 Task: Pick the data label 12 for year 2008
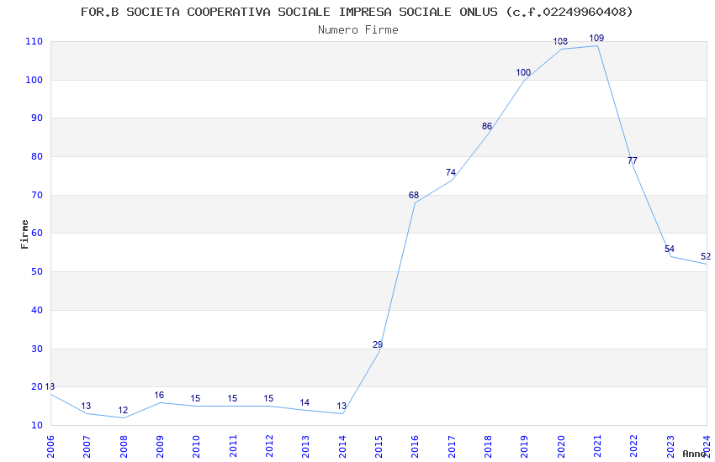pos(123,410)
